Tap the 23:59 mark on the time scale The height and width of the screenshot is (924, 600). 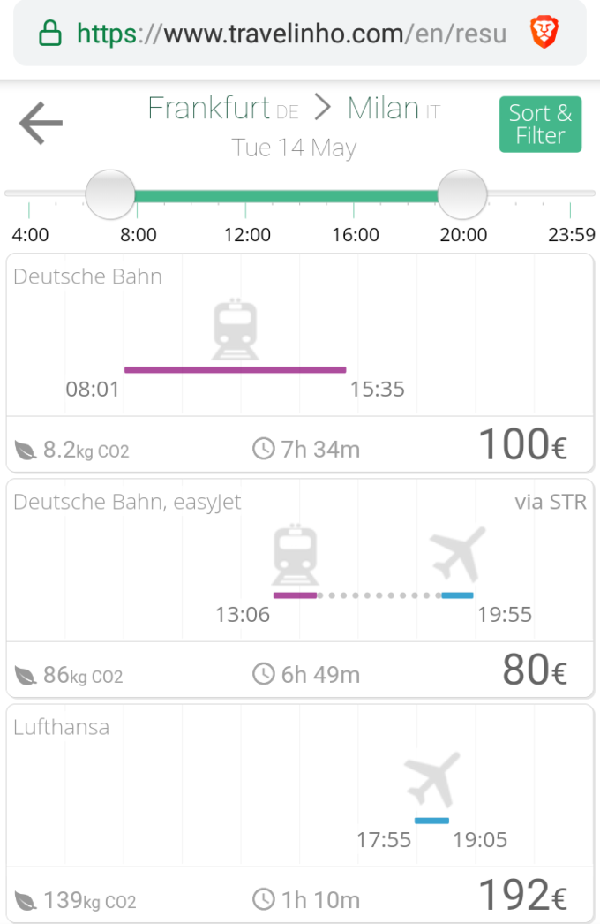click(571, 235)
